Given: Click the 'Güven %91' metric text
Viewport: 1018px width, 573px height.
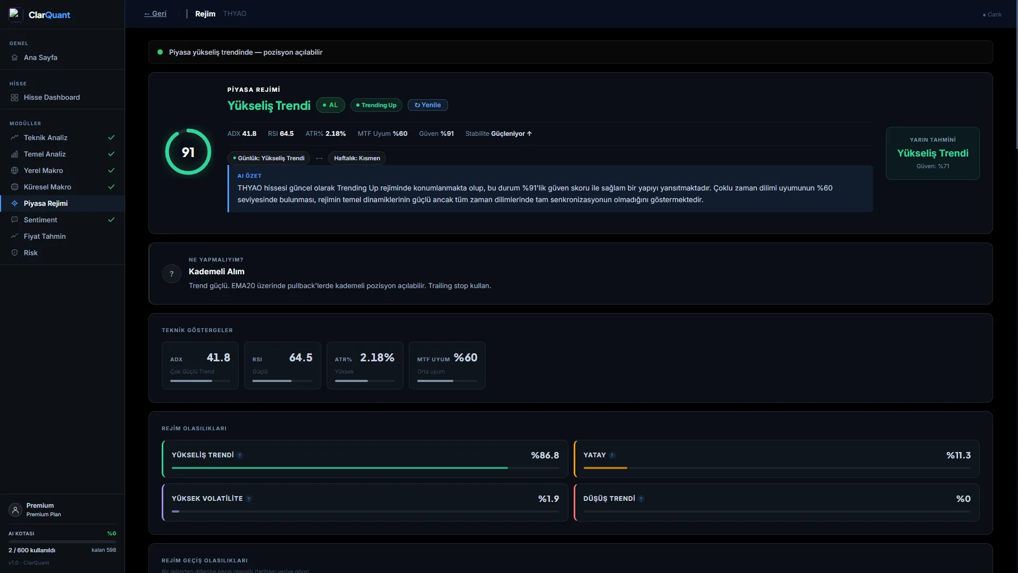Looking at the screenshot, I should click(436, 134).
